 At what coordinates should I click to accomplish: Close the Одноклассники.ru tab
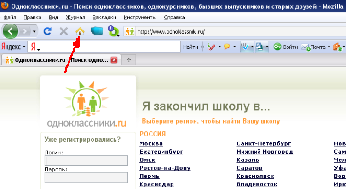[114, 60]
